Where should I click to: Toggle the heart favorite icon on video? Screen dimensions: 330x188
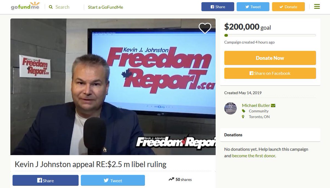pos(205,28)
